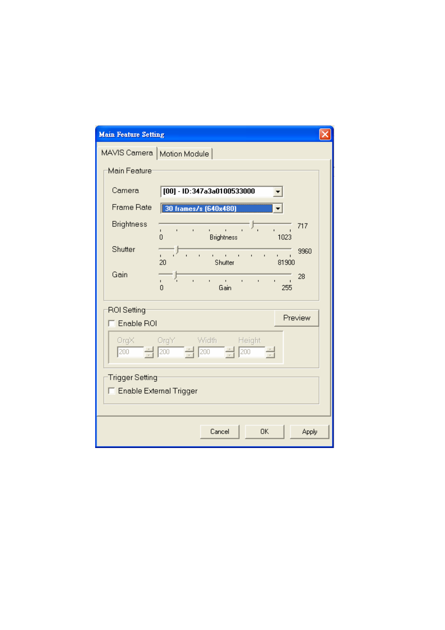Screen dimensions: 445x630
Task: Switch to the MAVIS Camera tab
Action: pyautogui.click(x=127, y=153)
